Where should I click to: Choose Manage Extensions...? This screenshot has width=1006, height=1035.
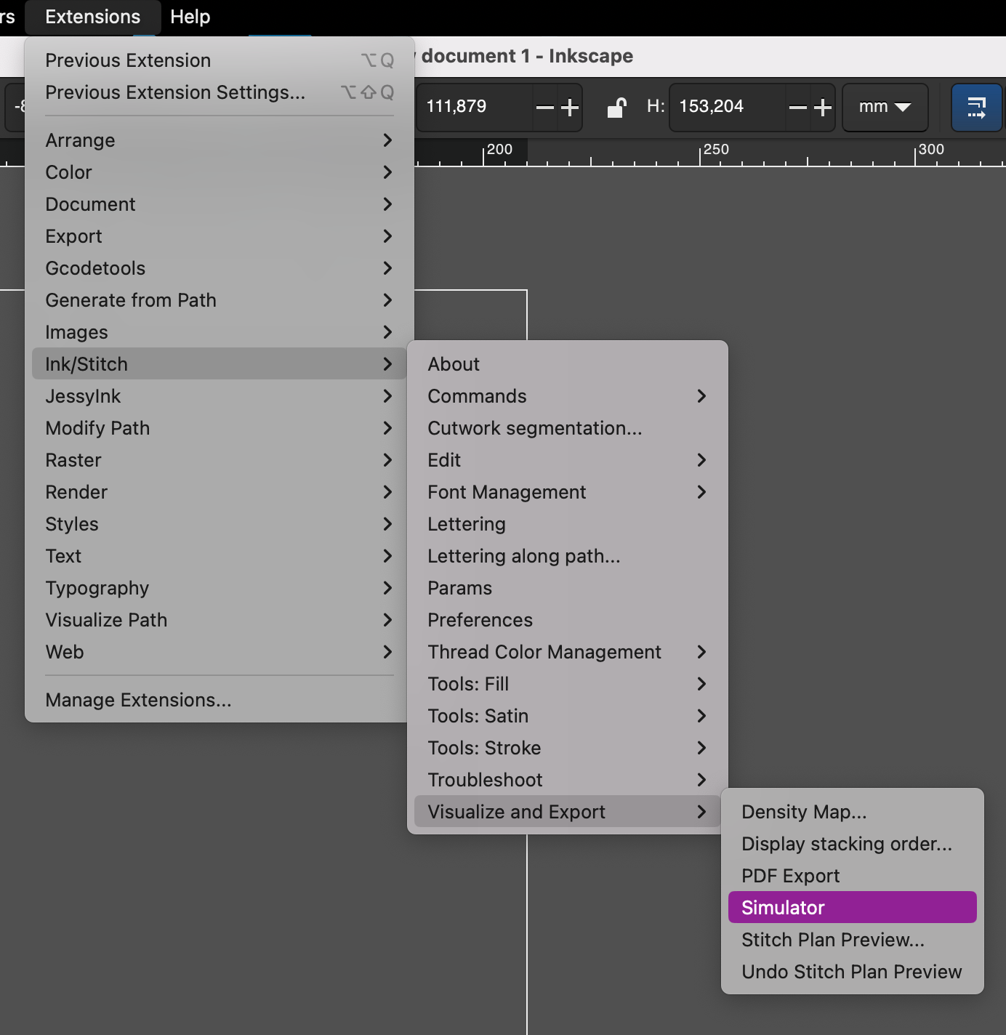(220, 700)
